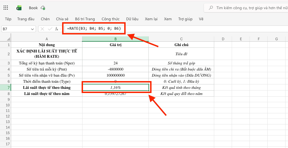Click the Ghi chú header cell
This screenshot has width=288, height=148.
tap(181, 45)
